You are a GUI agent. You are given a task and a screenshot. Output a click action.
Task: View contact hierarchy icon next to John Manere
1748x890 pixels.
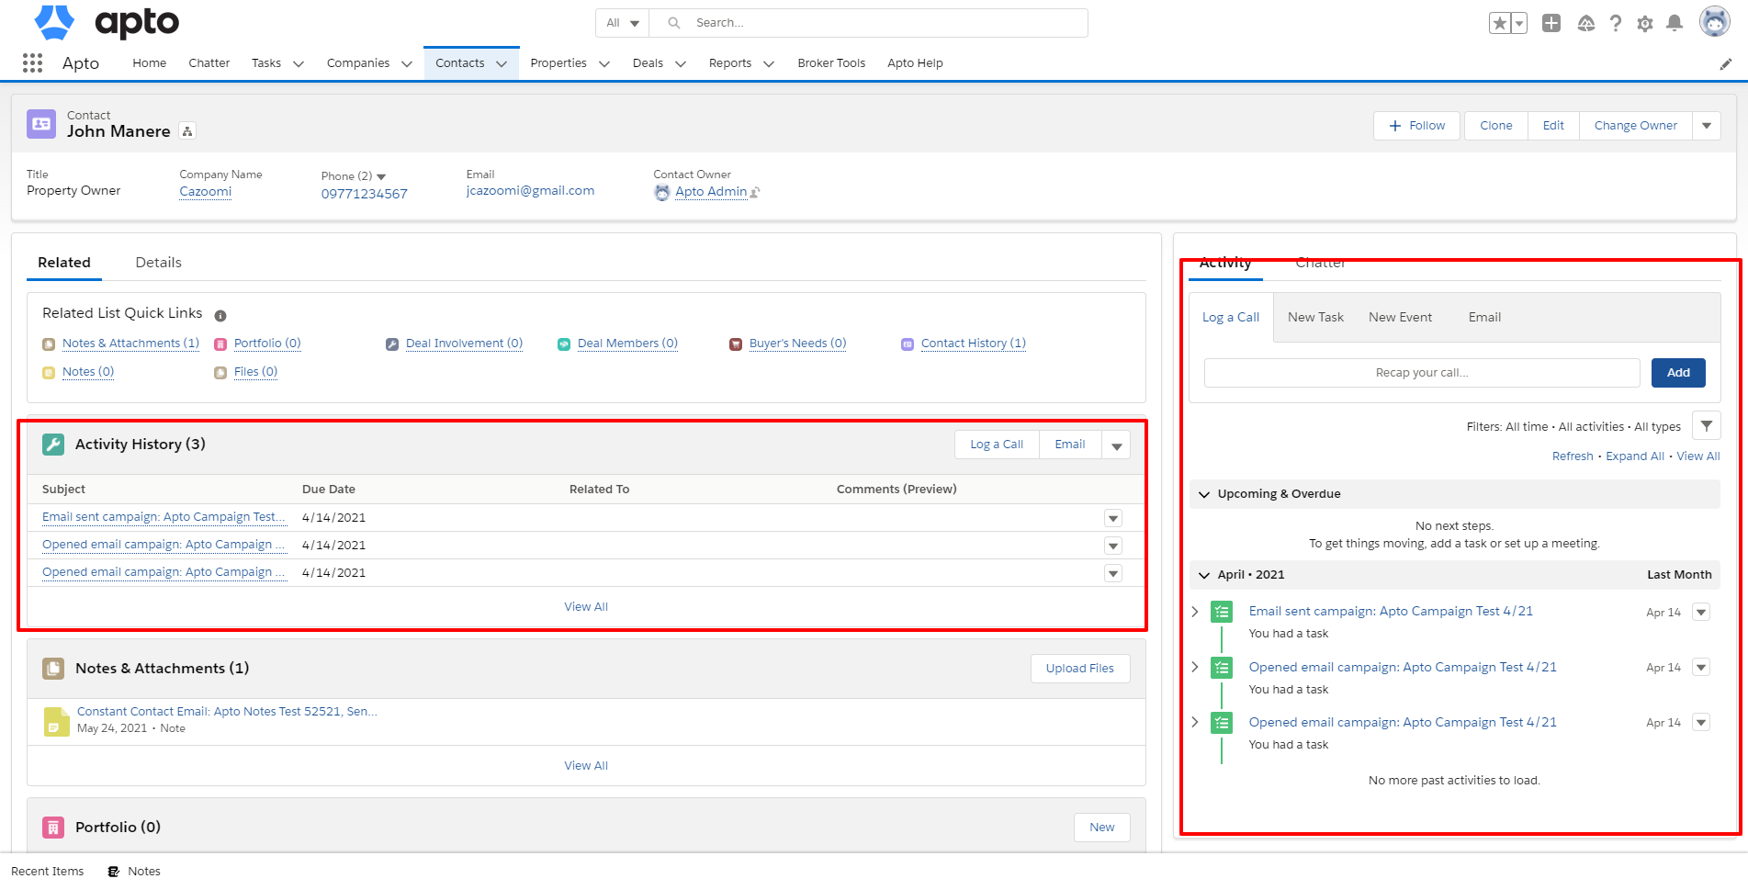click(187, 131)
